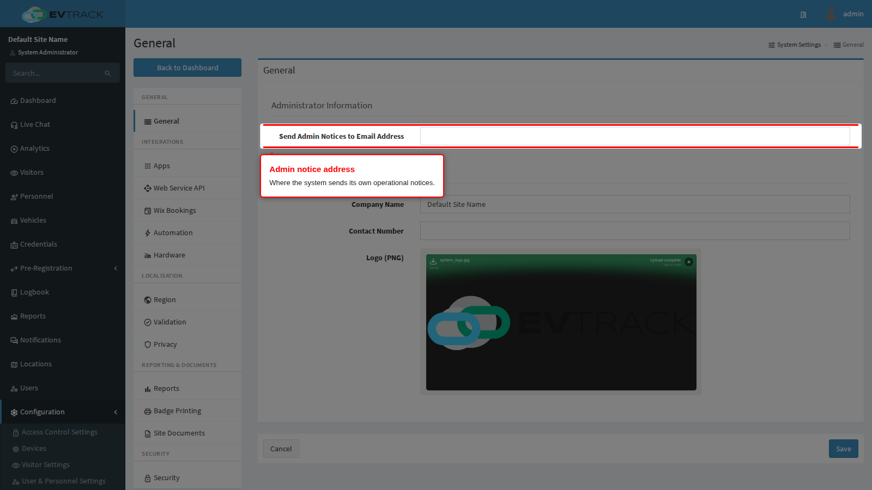Click the EVTrack logo in header
The height and width of the screenshot is (490, 872).
(x=62, y=14)
